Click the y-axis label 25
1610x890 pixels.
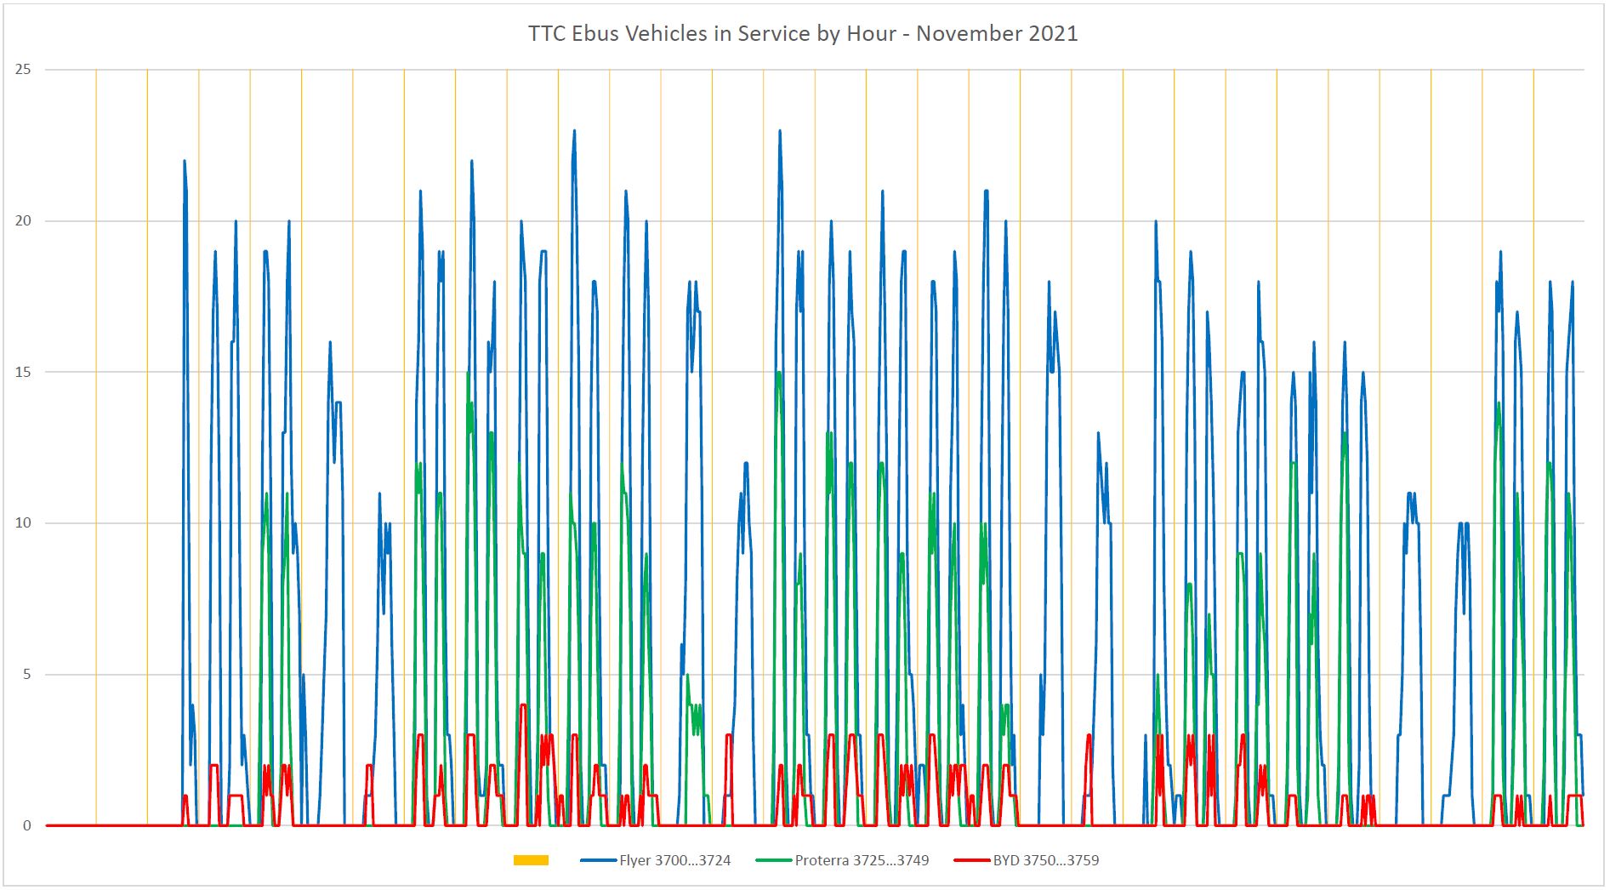coord(23,70)
